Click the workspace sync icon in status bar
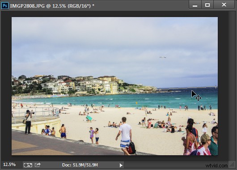The width and height of the screenshot is (237, 170). click(28, 165)
